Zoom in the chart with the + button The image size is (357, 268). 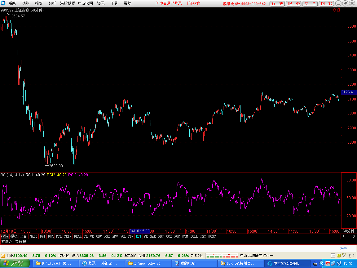344,236
